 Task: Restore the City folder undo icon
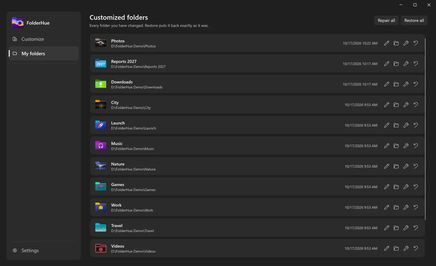pyautogui.click(x=416, y=105)
